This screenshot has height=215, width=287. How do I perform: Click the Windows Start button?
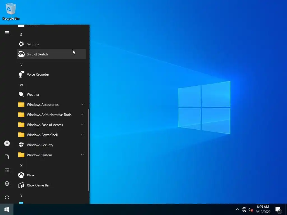(7, 209)
